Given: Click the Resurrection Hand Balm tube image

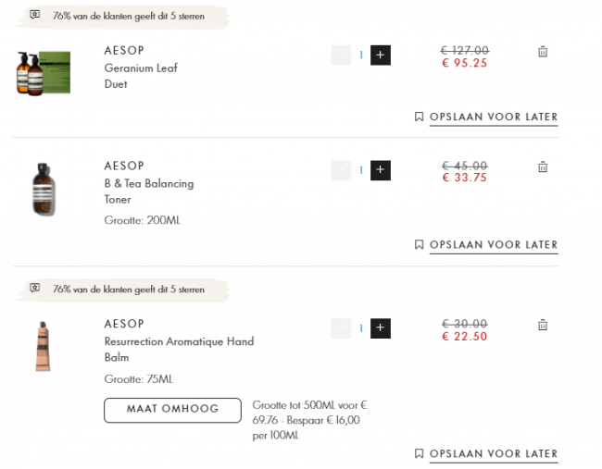Looking at the screenshot, I should tap(44, 346).
